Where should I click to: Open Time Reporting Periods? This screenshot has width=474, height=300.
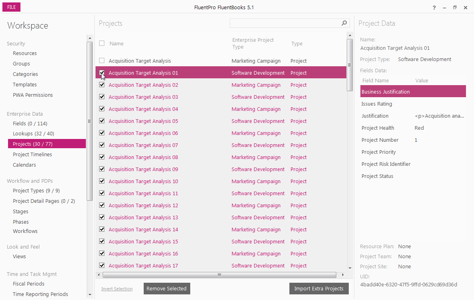tap(41, 294)
